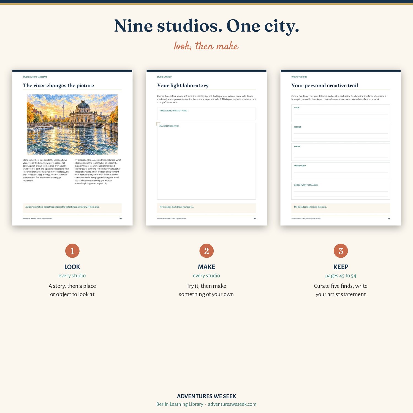The height and width of the screenshot is (413, 413).
Task: Click inside 'My atmosphere study' box
Action: 206,161
